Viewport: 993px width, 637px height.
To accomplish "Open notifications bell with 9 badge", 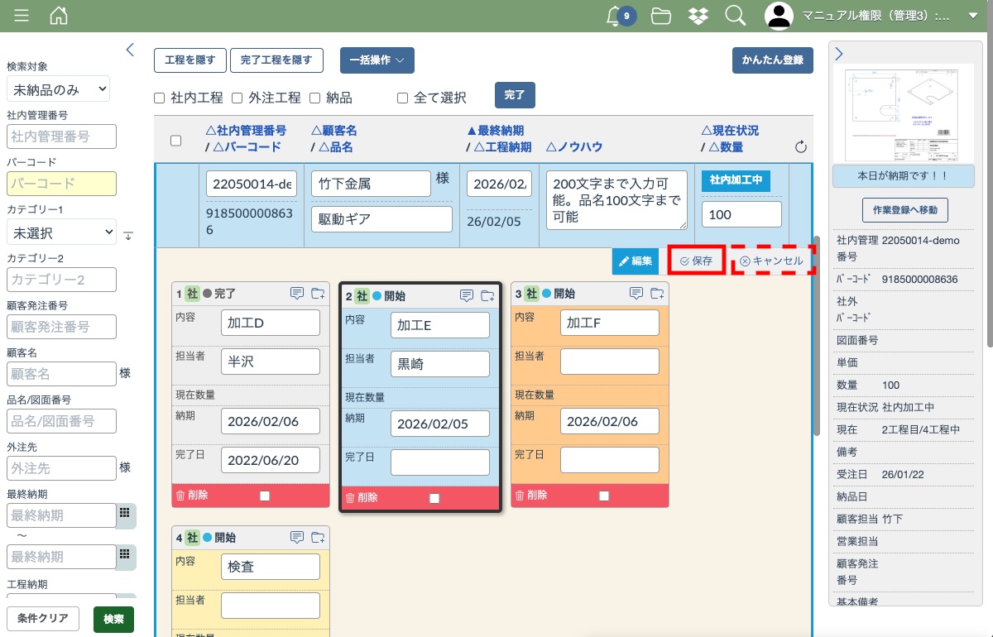I will pyautogui.click(x=615, y=16).
